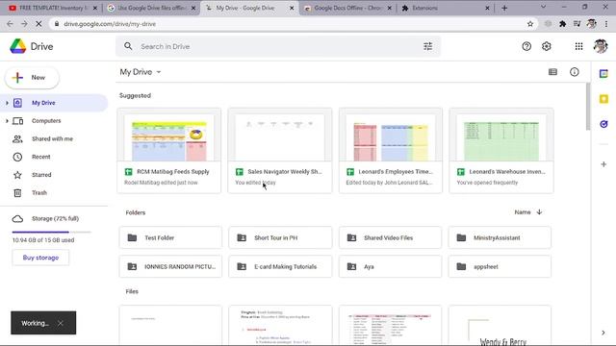
Task: Open Drive settings gear
Action: click(547, 46)
